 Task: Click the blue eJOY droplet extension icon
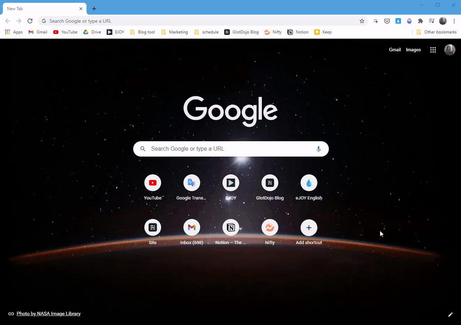click(x=398, y=21)
